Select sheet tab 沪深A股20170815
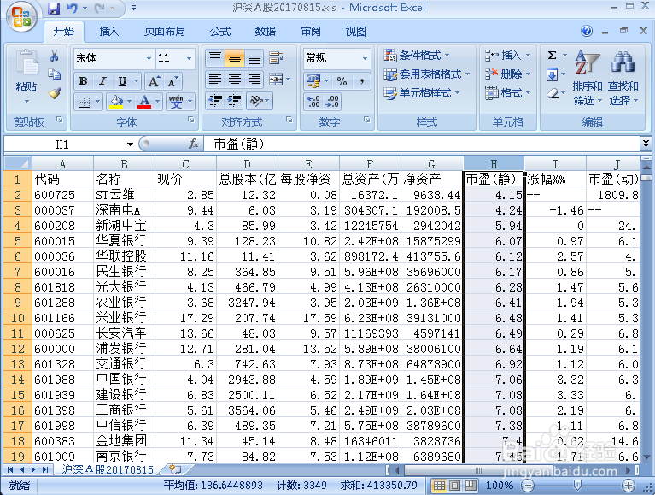655x495 pixels. click(108, 470)
